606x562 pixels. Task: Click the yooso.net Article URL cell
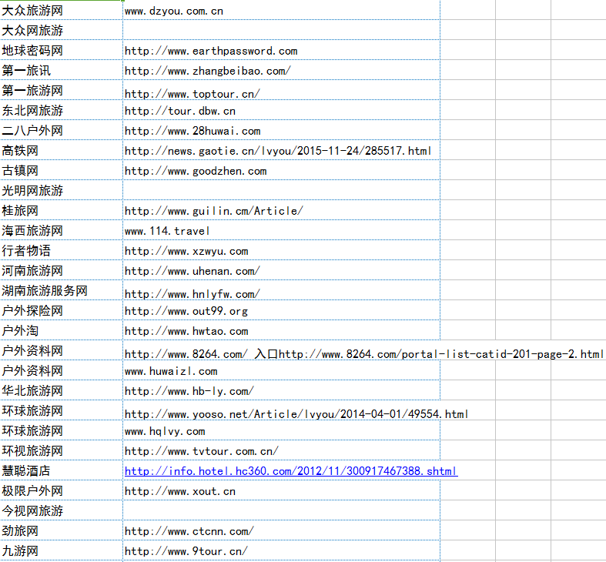pyautogui.click(x=281, y=411)
